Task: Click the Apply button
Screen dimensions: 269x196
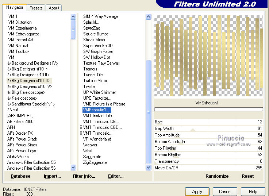Action: [x=197, y=192]
